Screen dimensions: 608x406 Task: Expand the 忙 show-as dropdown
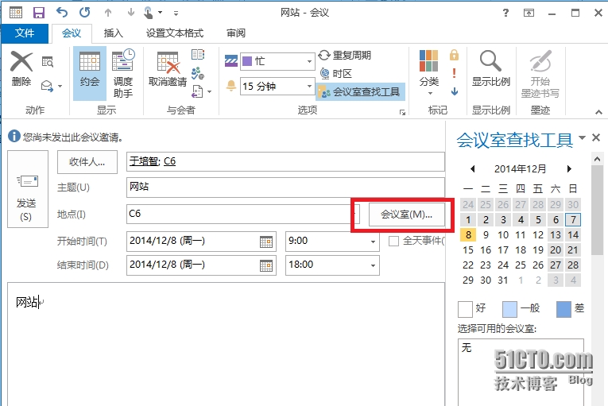pyautogui.click(x=309, y=61)
